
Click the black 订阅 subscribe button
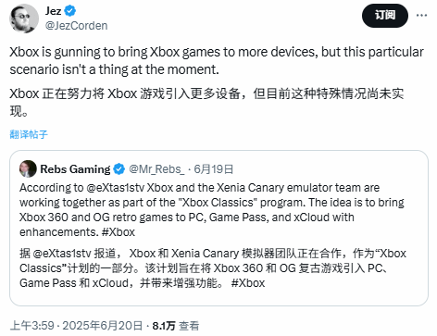pos(385,16)
